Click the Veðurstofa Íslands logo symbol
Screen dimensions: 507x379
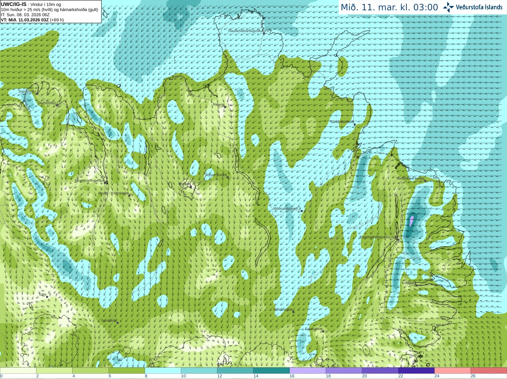448,7
